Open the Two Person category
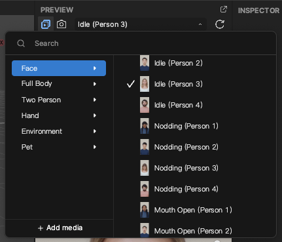 point(59,100)
